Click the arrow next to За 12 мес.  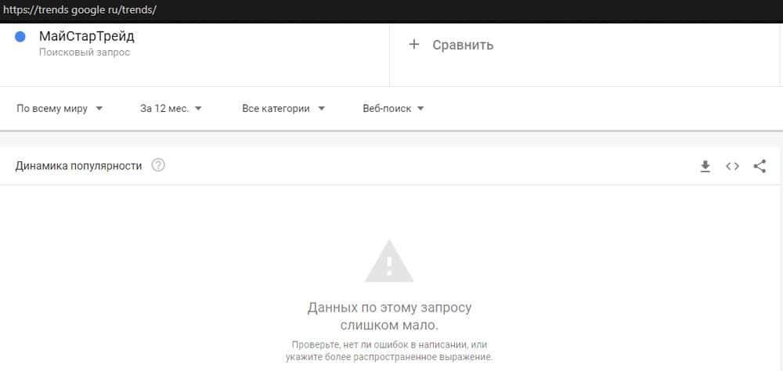point(198,108)
